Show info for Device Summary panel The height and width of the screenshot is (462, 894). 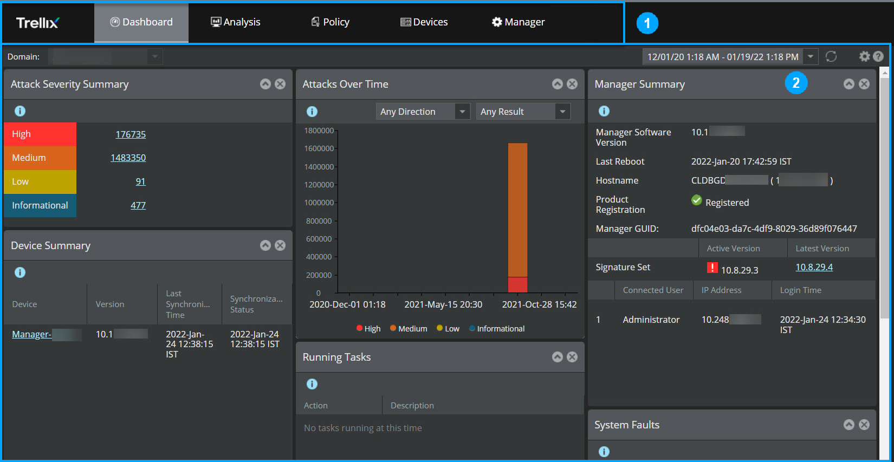20,272
